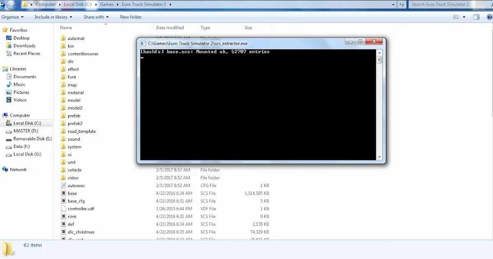Click the refresh button beside address bar

[401, 5]
